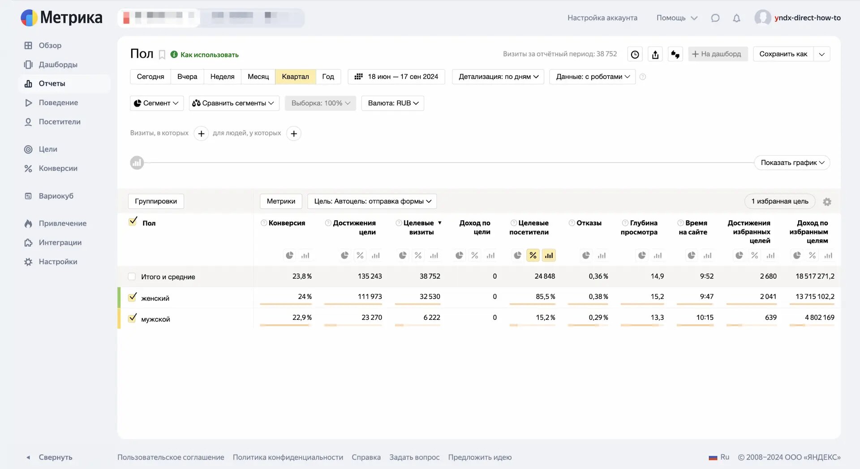Screen dimensions: 860x469
Task: Open the Валюта: RUB dropdown
Action: [x=393, y=103]
